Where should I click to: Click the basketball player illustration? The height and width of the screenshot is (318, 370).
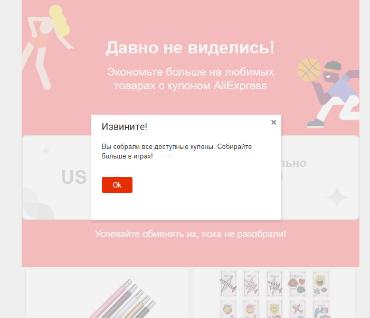328,92
